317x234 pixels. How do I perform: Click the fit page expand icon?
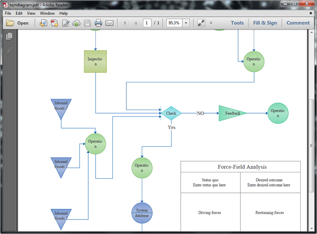coord(201,23)
